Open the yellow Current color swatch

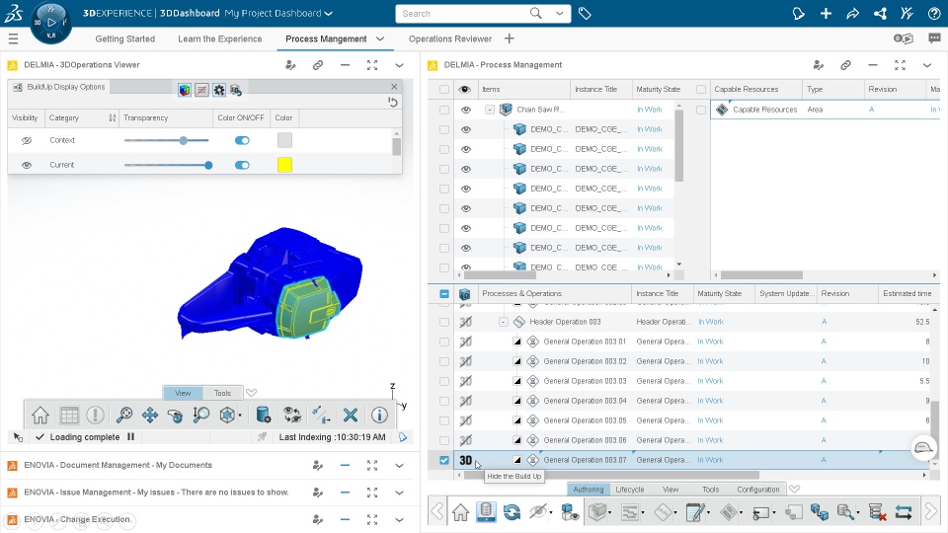pos(284,165)
